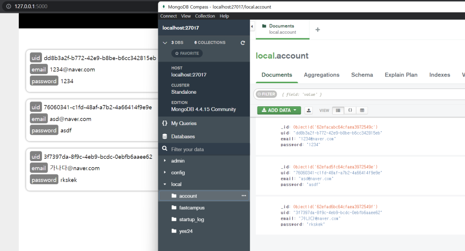This screenshot has width=465, height=251.
Task: Click the fastcampus folder icon
Action: pyautogui.click(x=174, y=207)
